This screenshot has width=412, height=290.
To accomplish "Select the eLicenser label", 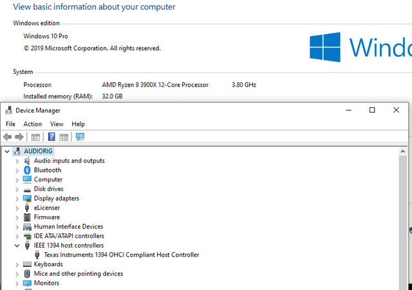I will (47, 208).
